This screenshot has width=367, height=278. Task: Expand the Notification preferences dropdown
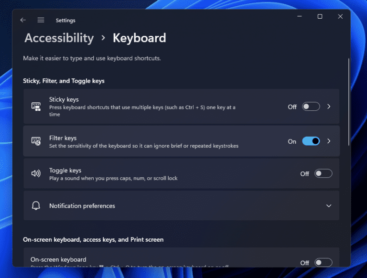coord(329,206)
